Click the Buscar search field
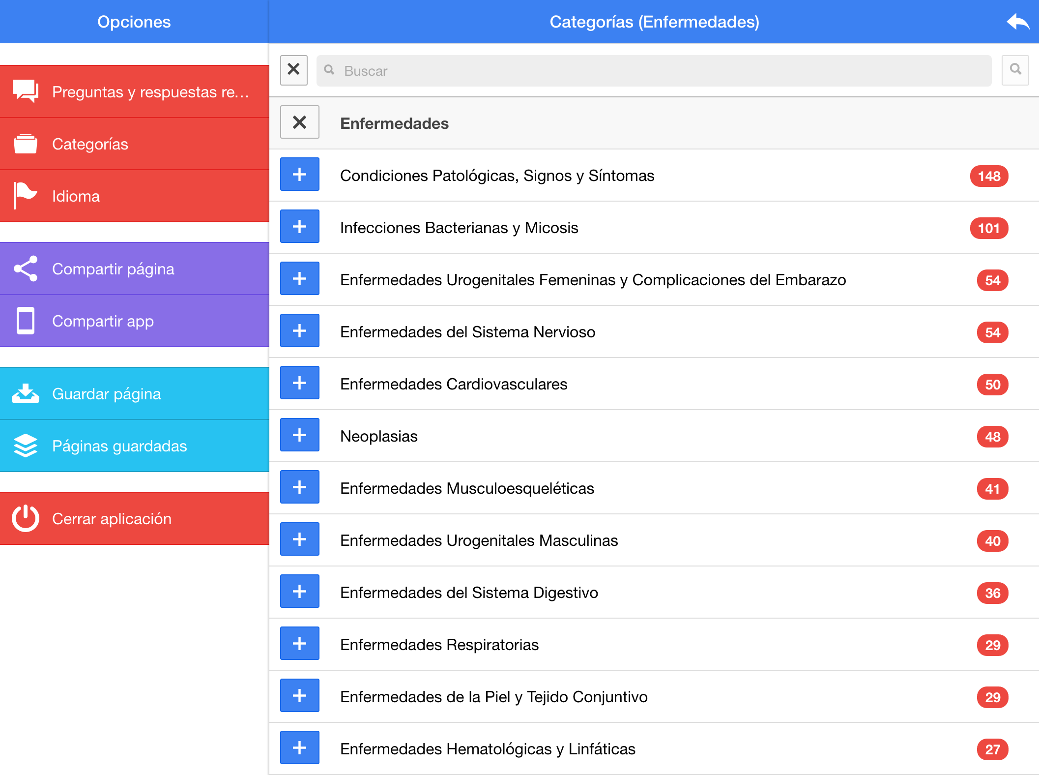This screenshot has height=775, width=1039. click(654, 71)
